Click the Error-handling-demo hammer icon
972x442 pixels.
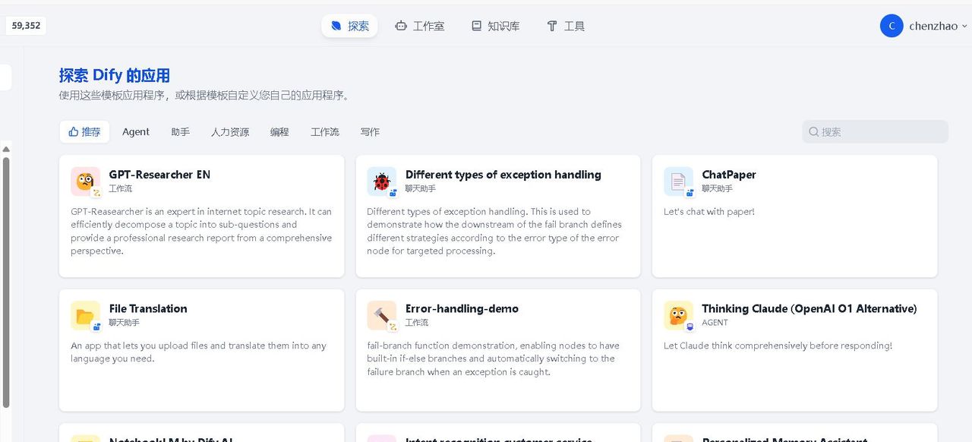coord(381,315)
